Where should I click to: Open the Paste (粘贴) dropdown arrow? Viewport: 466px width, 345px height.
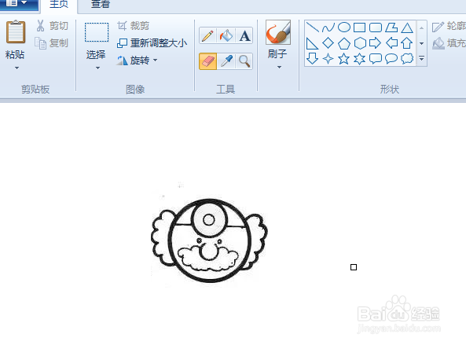pyautogui.click(x=17, y=68)
